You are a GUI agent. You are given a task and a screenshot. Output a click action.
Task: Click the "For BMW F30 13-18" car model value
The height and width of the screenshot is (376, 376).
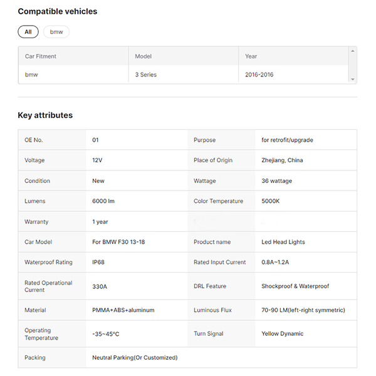click(x=120, y=242)
